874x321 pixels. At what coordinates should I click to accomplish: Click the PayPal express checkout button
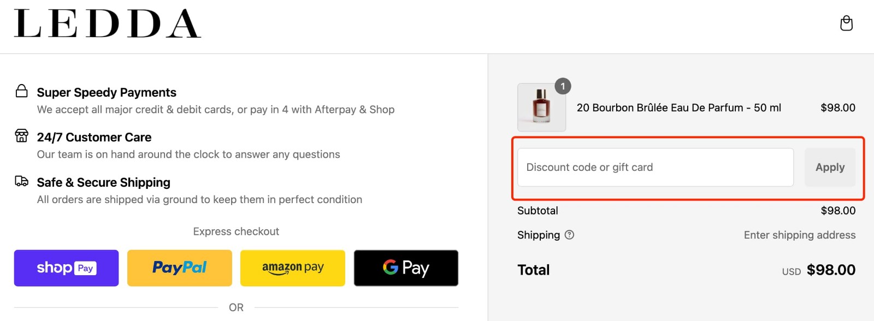(x=180, y=267)
